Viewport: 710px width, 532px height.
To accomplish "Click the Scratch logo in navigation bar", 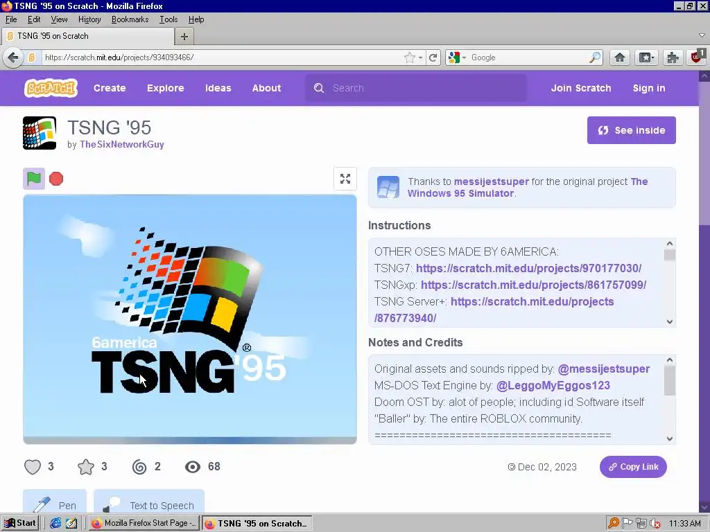I will pyautogui.click(x=51, y=88).
